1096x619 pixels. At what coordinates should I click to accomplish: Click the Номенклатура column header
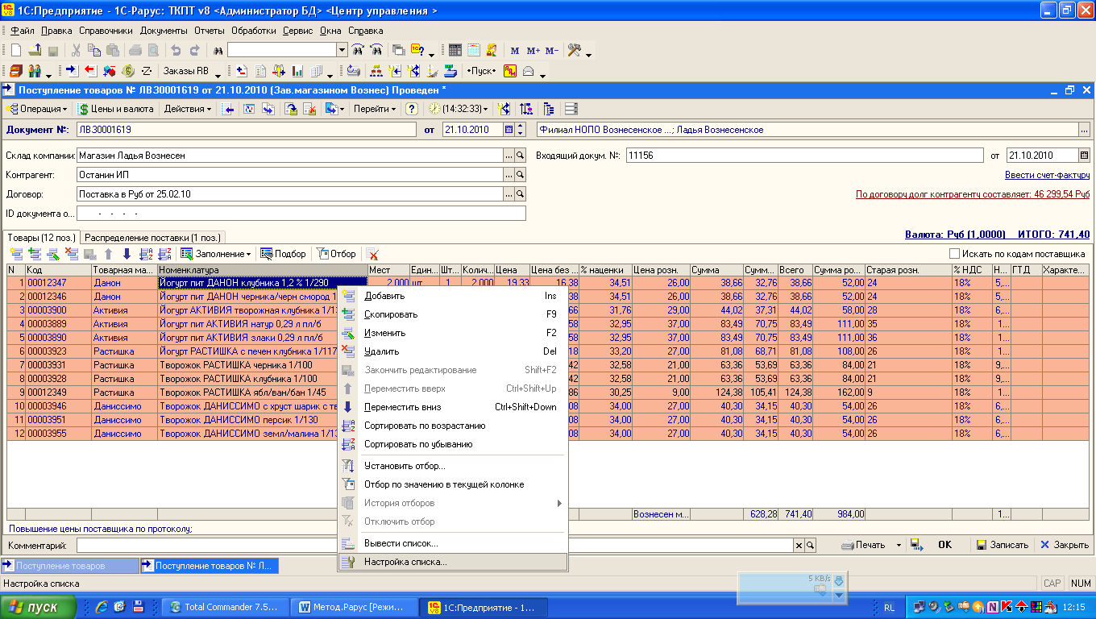click(262, 270)
